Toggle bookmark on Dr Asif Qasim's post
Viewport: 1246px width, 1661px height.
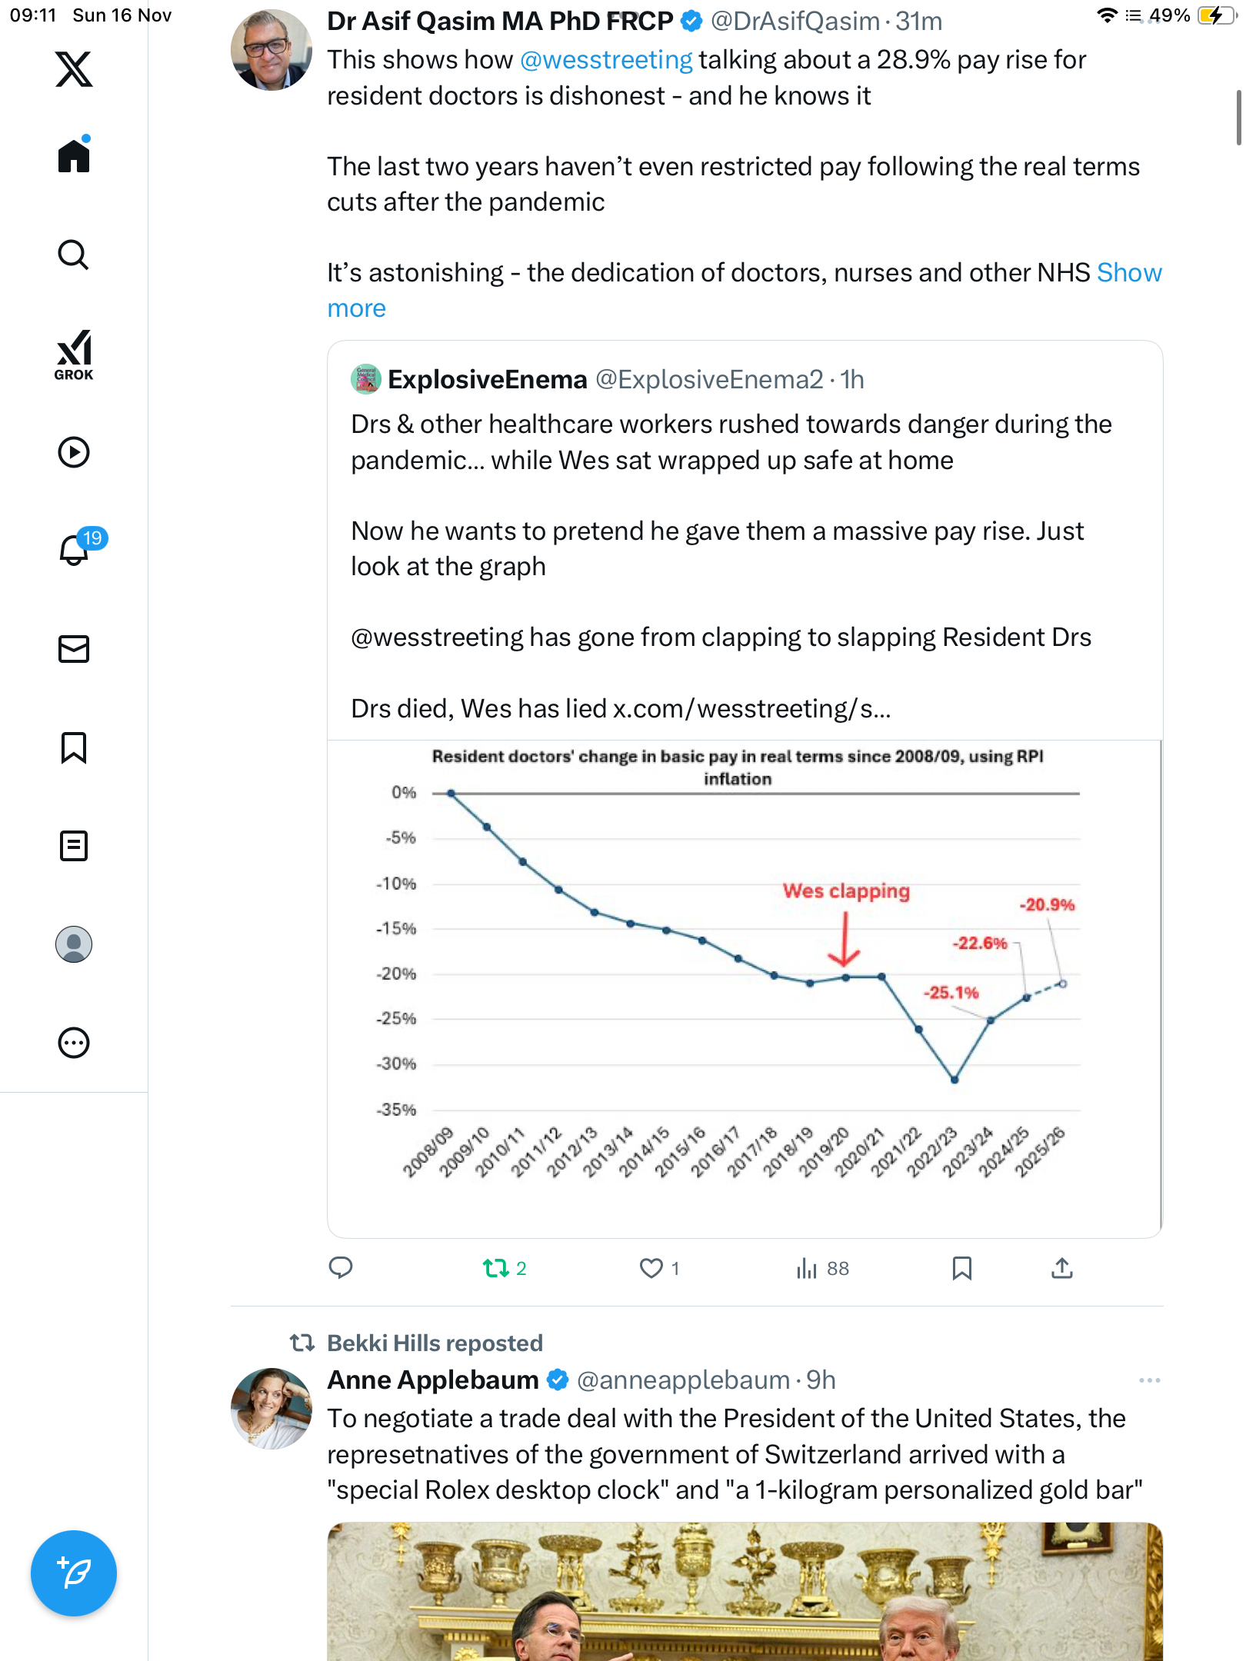tap(961, 1268)
